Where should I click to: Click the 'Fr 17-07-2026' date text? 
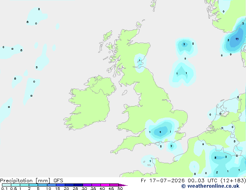click(x=163, y=181)
